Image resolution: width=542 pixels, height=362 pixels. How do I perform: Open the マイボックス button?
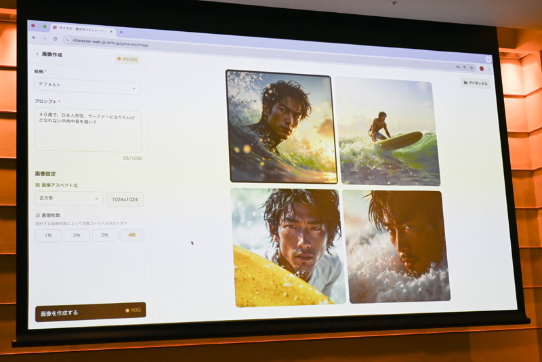(476, 83)
